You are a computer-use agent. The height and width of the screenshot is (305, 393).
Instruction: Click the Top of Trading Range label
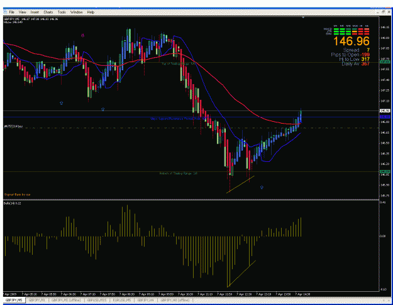coord(178,64)
